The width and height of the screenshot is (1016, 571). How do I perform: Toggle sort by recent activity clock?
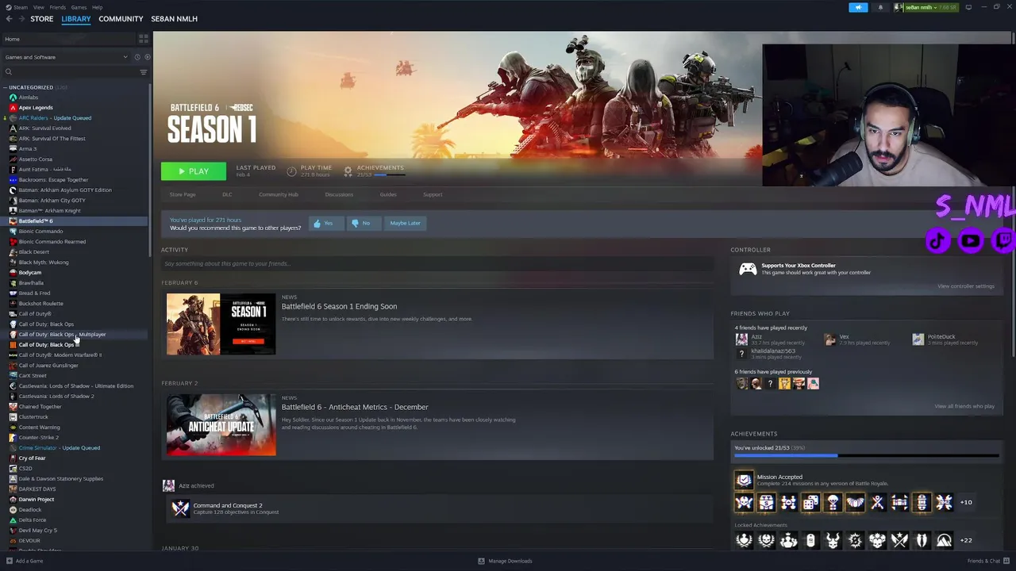[137, 57]
